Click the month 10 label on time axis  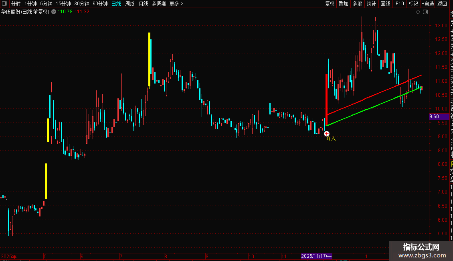[251, 256]
